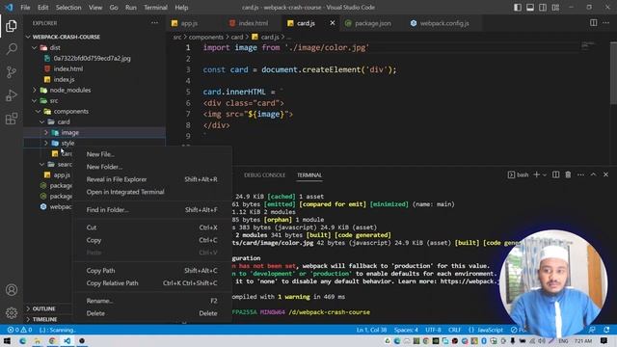Close the terminal panel

click(606, 174)
